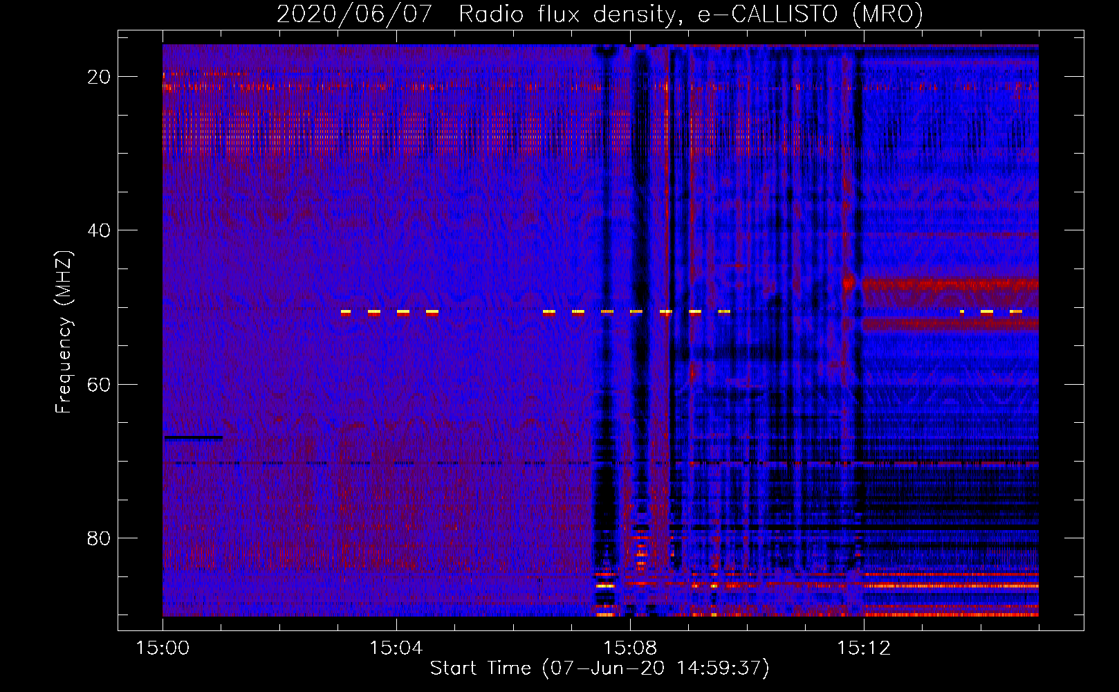Image resolution: width=1119 pixels, height=692 pixels.
Task: Click the 'Frequency (MHZ)' y-axis label
Action: 64,332
